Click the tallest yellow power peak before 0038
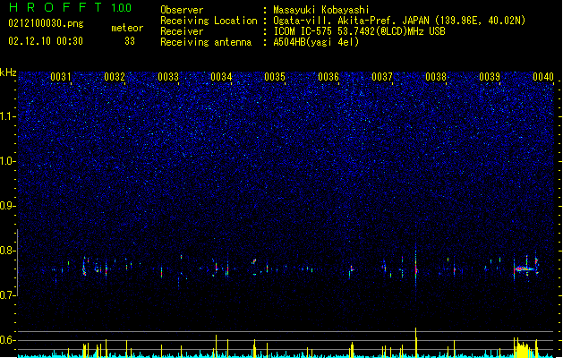 [x=416, y=341]
